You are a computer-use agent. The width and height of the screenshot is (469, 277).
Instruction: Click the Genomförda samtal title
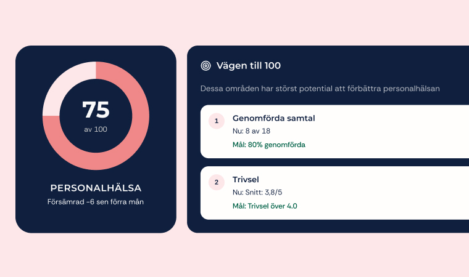click(x=273, y=118)
